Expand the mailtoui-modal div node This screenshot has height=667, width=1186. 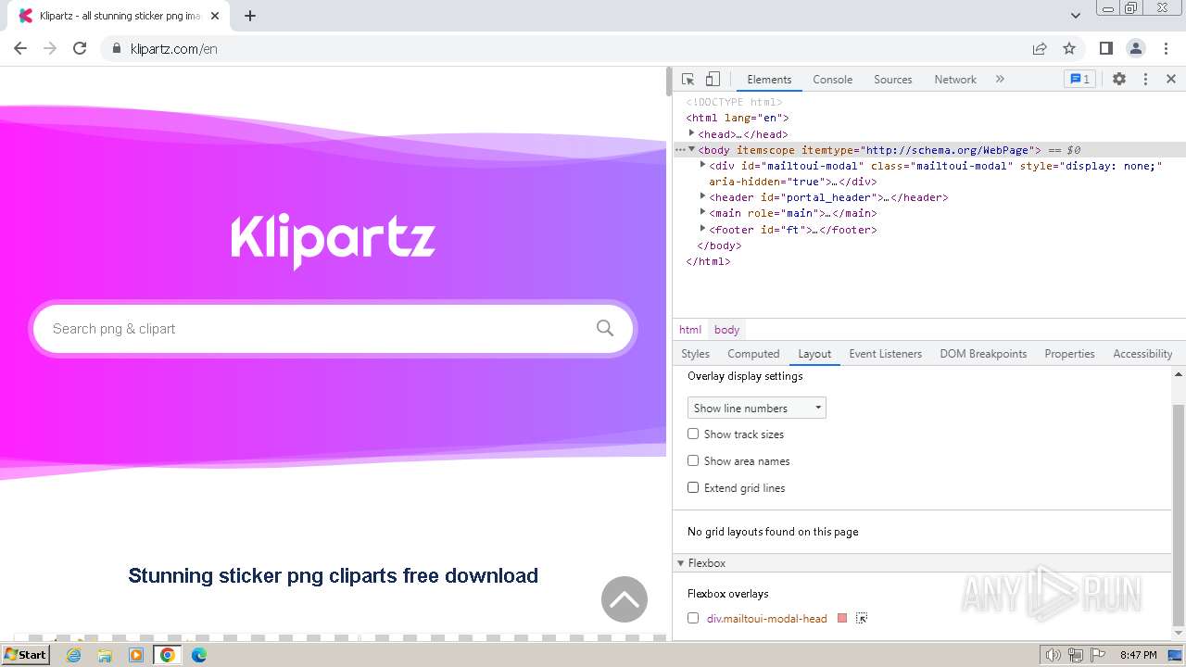pyautogui.click(x=703, y=165)
